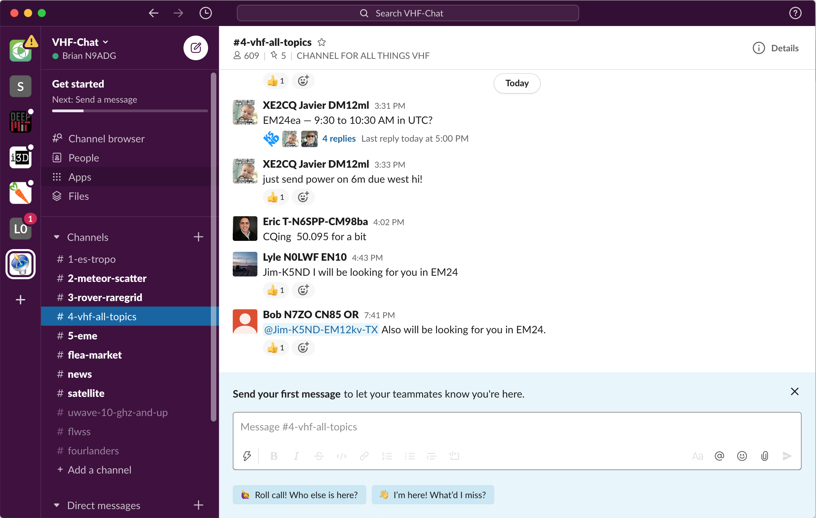Screen dimensions: 816x518
Task: Click the mention @ icon
Action: pyautogui.click(x=719, y=456)
